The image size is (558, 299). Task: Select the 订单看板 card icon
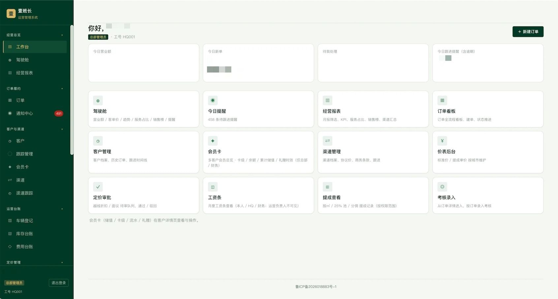(442, 100)
